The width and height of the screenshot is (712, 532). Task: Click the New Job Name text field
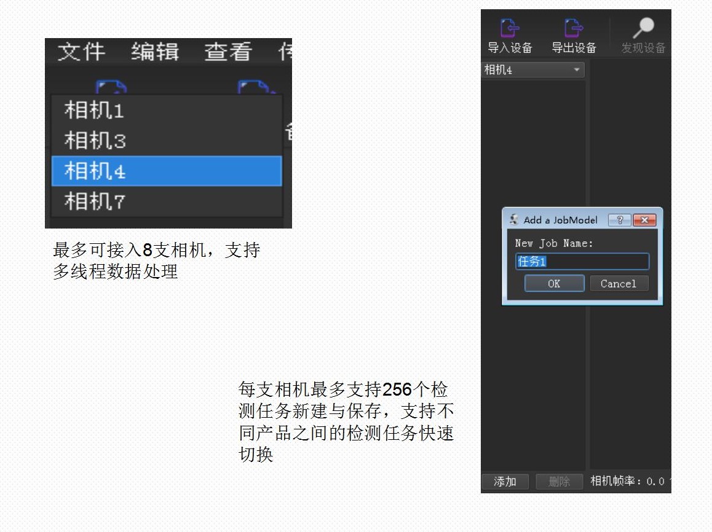(582, 262)
